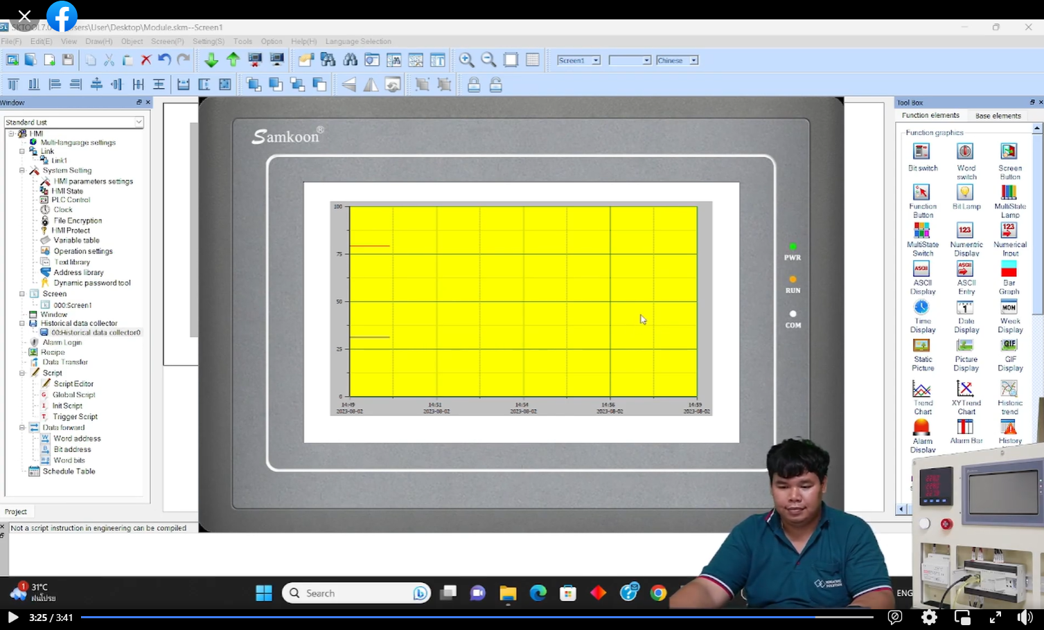Open the video settings gear
The image size is (1044, 630).
pos(929,617)
